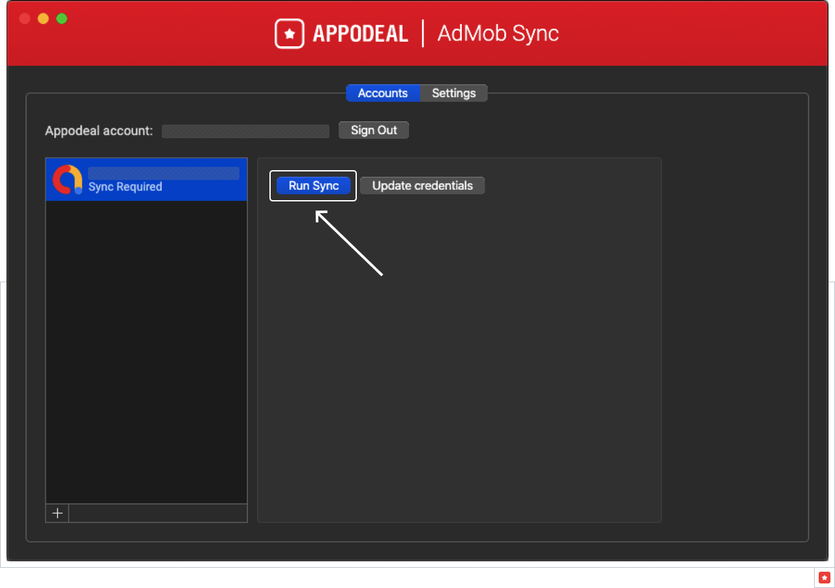Click the Appodeal star logo in the header
Image resolution: width=835 pixels, height=588 pixels.
coord(289,33)
